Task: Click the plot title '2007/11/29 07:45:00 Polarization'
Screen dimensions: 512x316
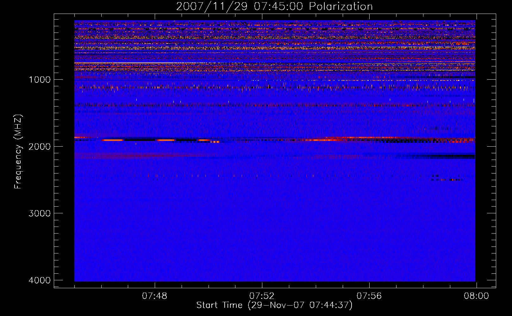Action: pyautogui.click(x=274, y=7)
